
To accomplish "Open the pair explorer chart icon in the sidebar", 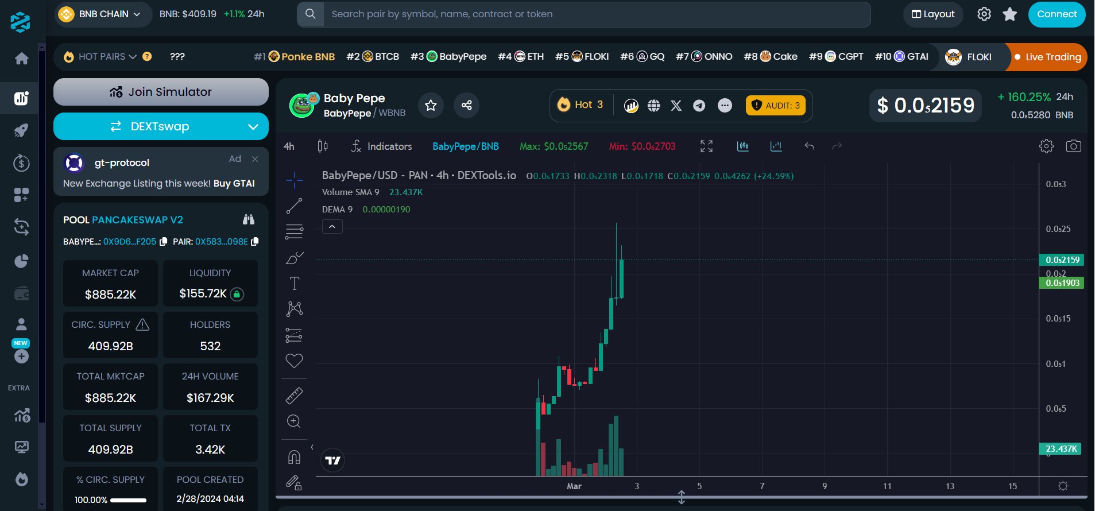I will tap(21, 98).
